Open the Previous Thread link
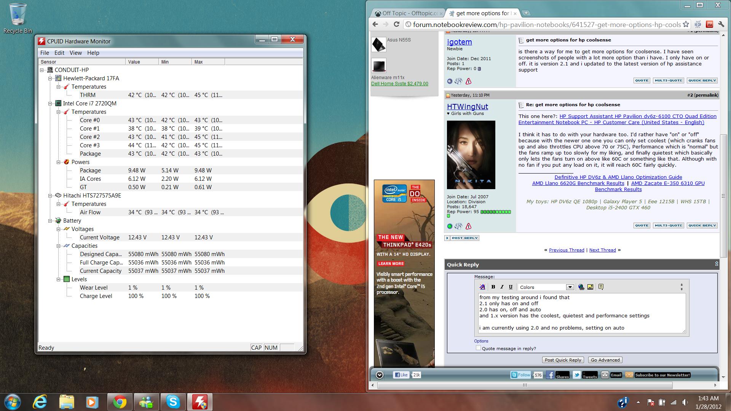This screenshot has height=411, width=731. [567, 250]
